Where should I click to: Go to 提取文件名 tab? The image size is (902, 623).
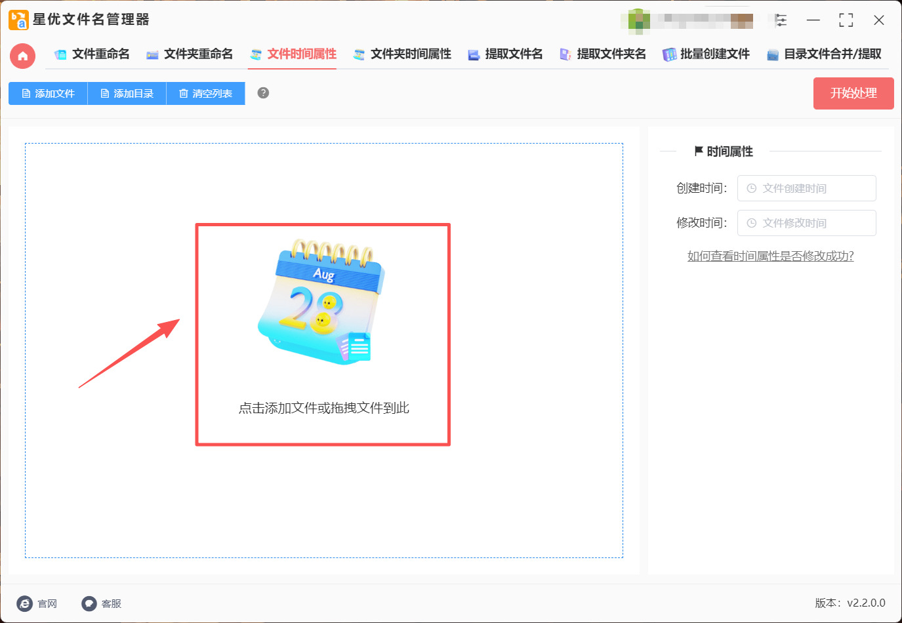pyautogui.click(x=505, y=54)
